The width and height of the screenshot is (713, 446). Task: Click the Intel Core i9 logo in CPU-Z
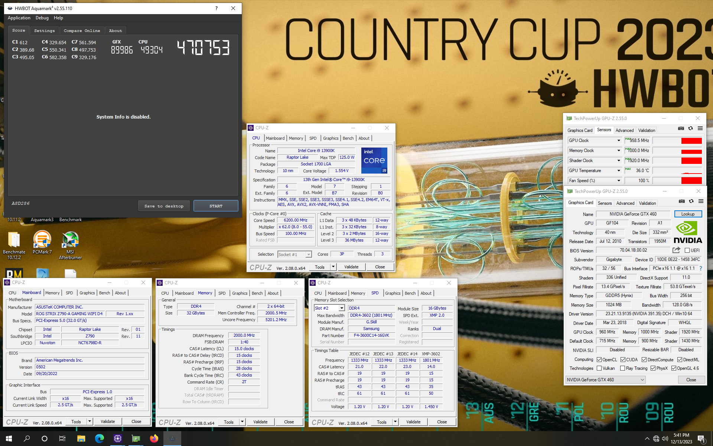[x=374, y=161]
